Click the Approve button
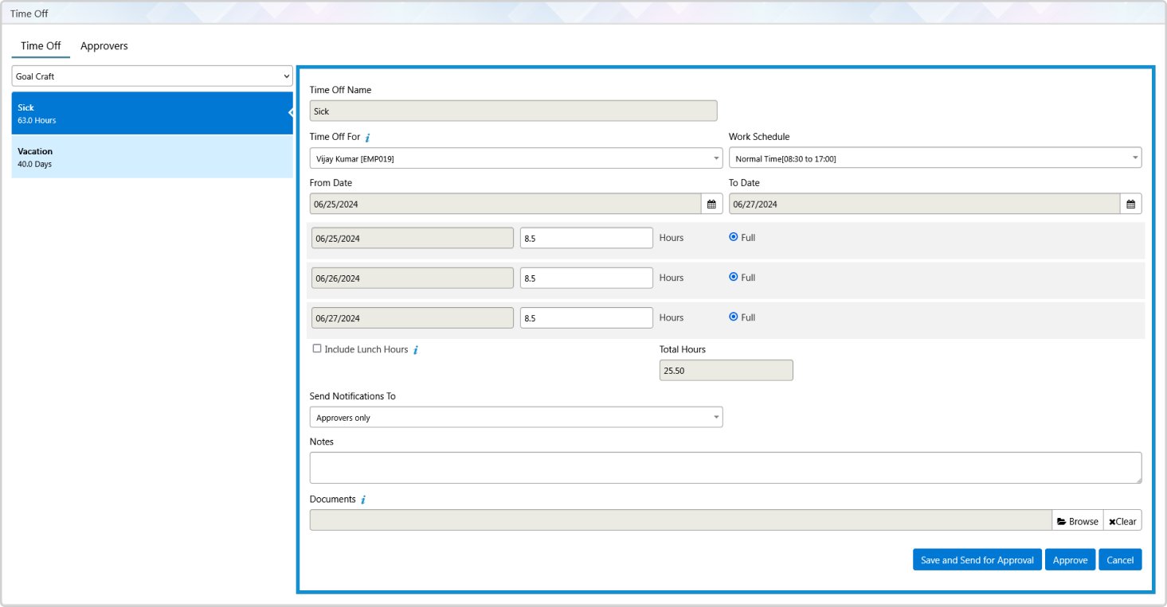 tap(1070, 560)
